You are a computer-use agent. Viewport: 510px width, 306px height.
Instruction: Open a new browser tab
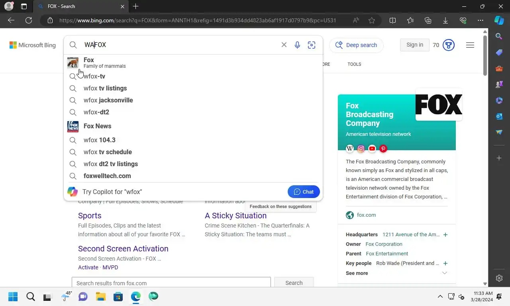click(135, 6)
